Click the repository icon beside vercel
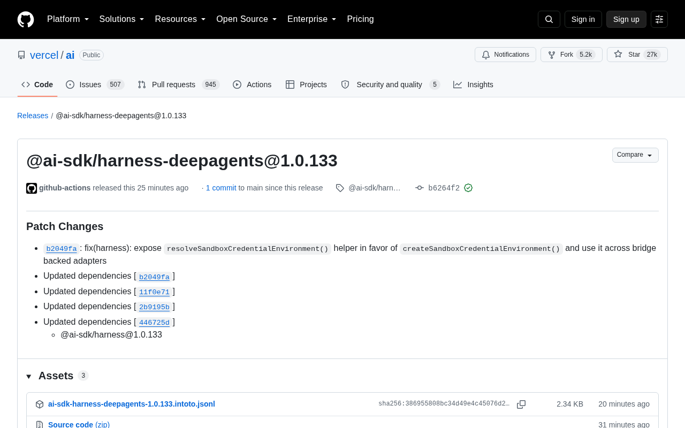685x428 pixels. (21, 55)
